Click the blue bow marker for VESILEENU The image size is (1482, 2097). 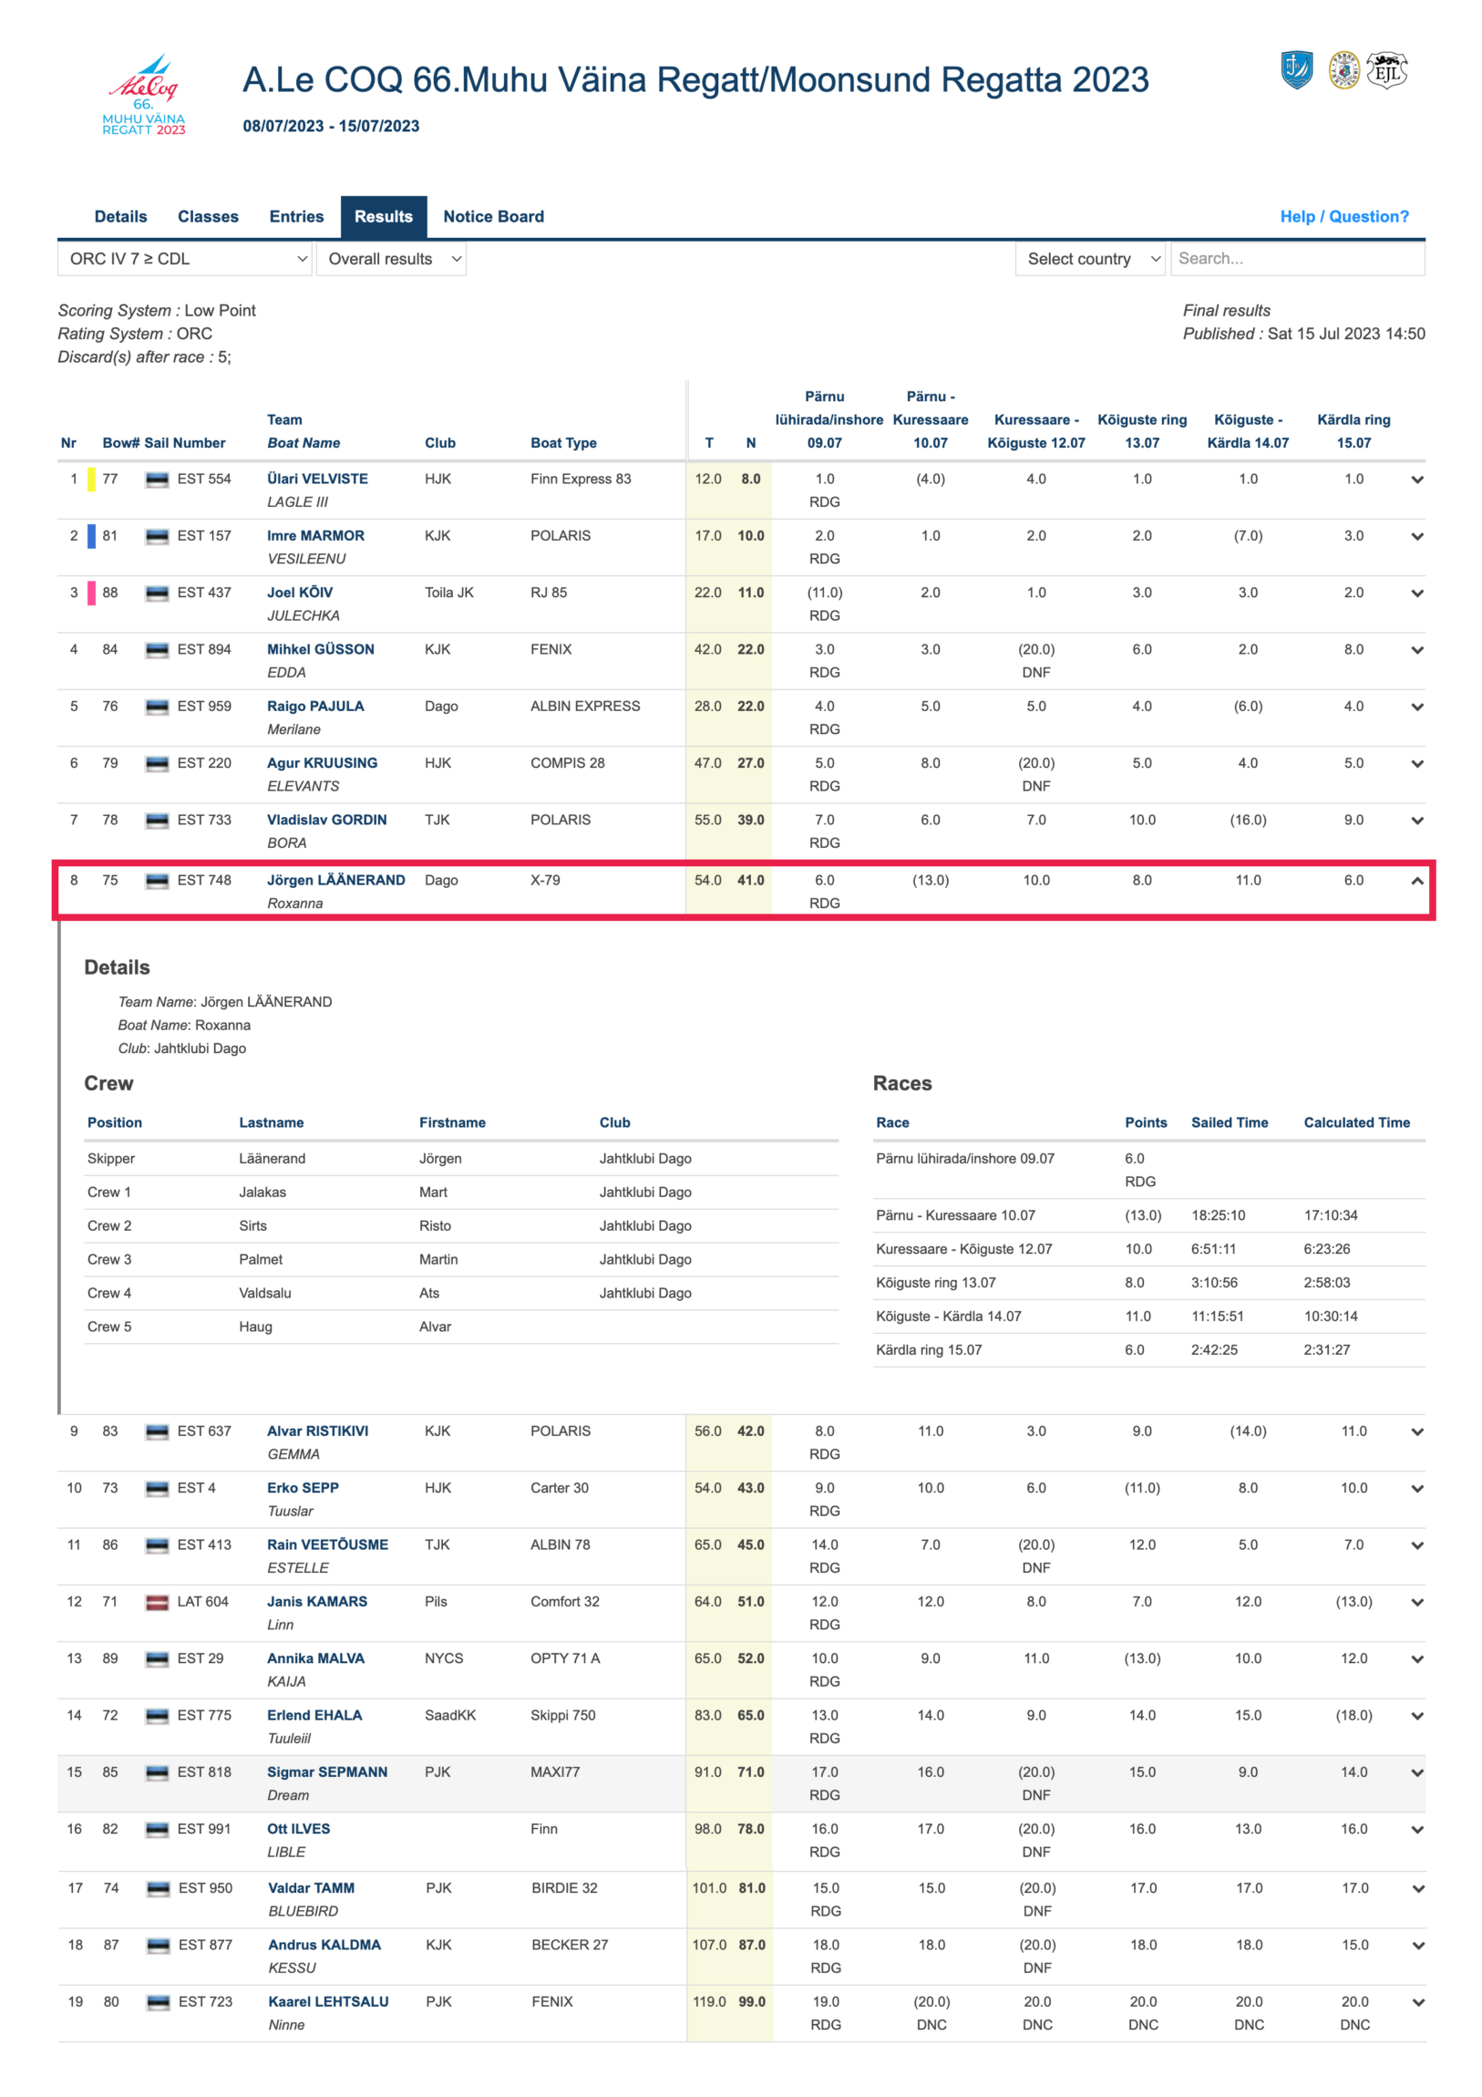click(91, 536)
